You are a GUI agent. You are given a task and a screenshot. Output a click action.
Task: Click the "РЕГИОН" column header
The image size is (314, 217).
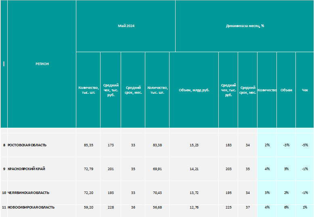(x=42, y=64)
